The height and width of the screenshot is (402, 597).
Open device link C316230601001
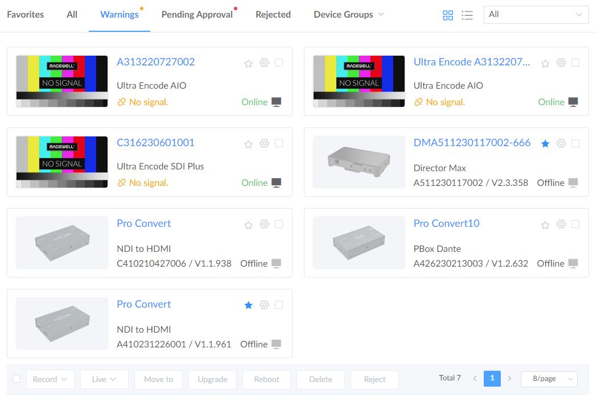[155, 143]
